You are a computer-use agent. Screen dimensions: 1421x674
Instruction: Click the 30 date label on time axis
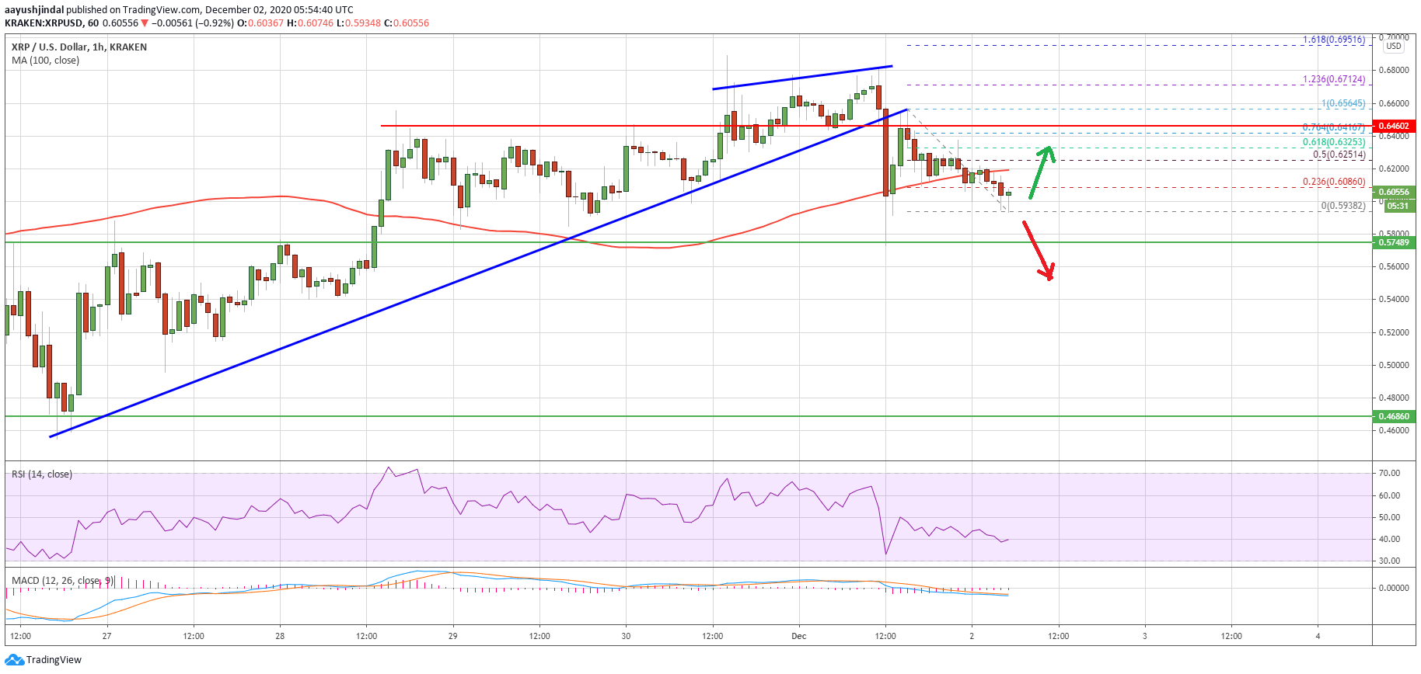(x=626, y=636)
